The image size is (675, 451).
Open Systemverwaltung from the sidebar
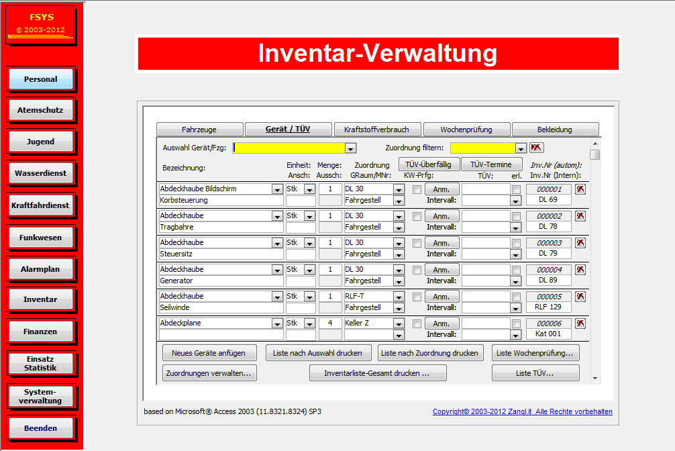coord(40,396)
